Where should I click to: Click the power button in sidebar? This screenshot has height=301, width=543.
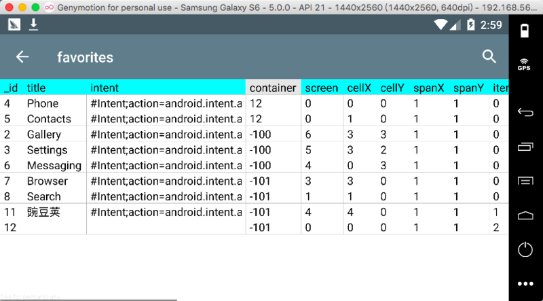click(x=525, y=249)
